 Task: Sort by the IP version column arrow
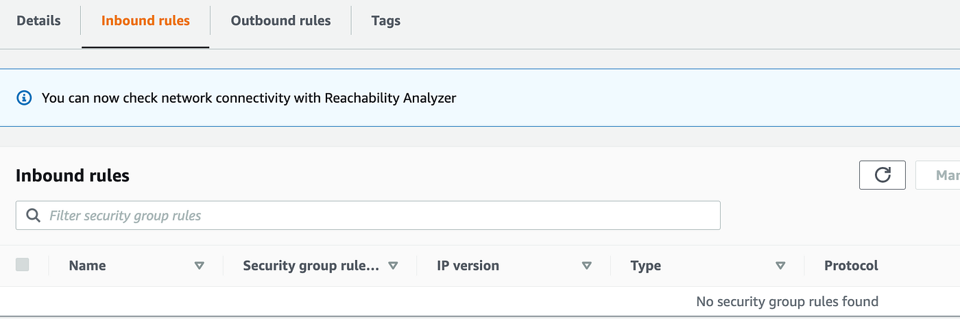coord(586,266)
